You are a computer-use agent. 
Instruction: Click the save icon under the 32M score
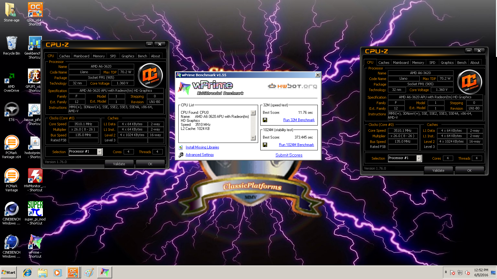pos(265,120)
